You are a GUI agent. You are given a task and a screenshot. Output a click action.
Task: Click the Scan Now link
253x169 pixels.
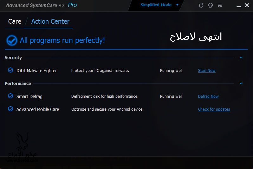[207, 71]
